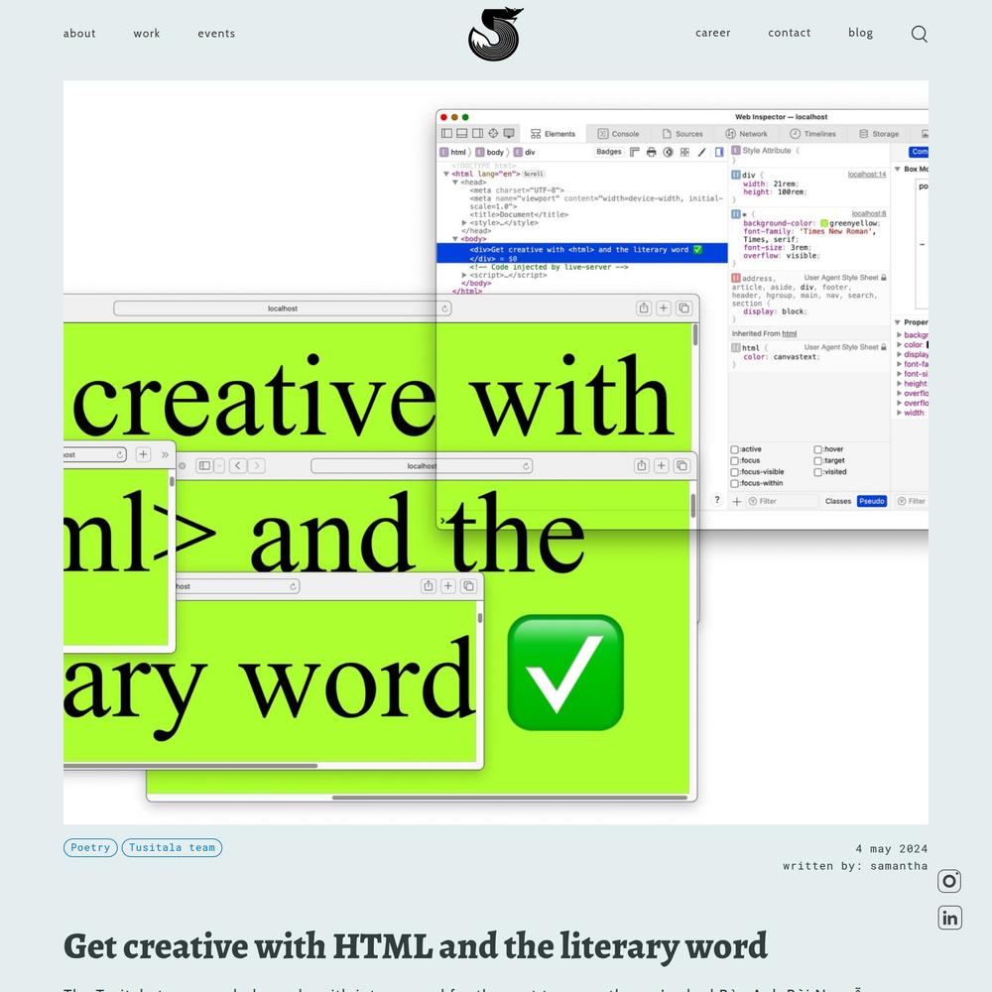The width and height of the screenshot is (992, 992).
Task: Click the element selection crosshair in Web Inspector
Action: [493, 134]
